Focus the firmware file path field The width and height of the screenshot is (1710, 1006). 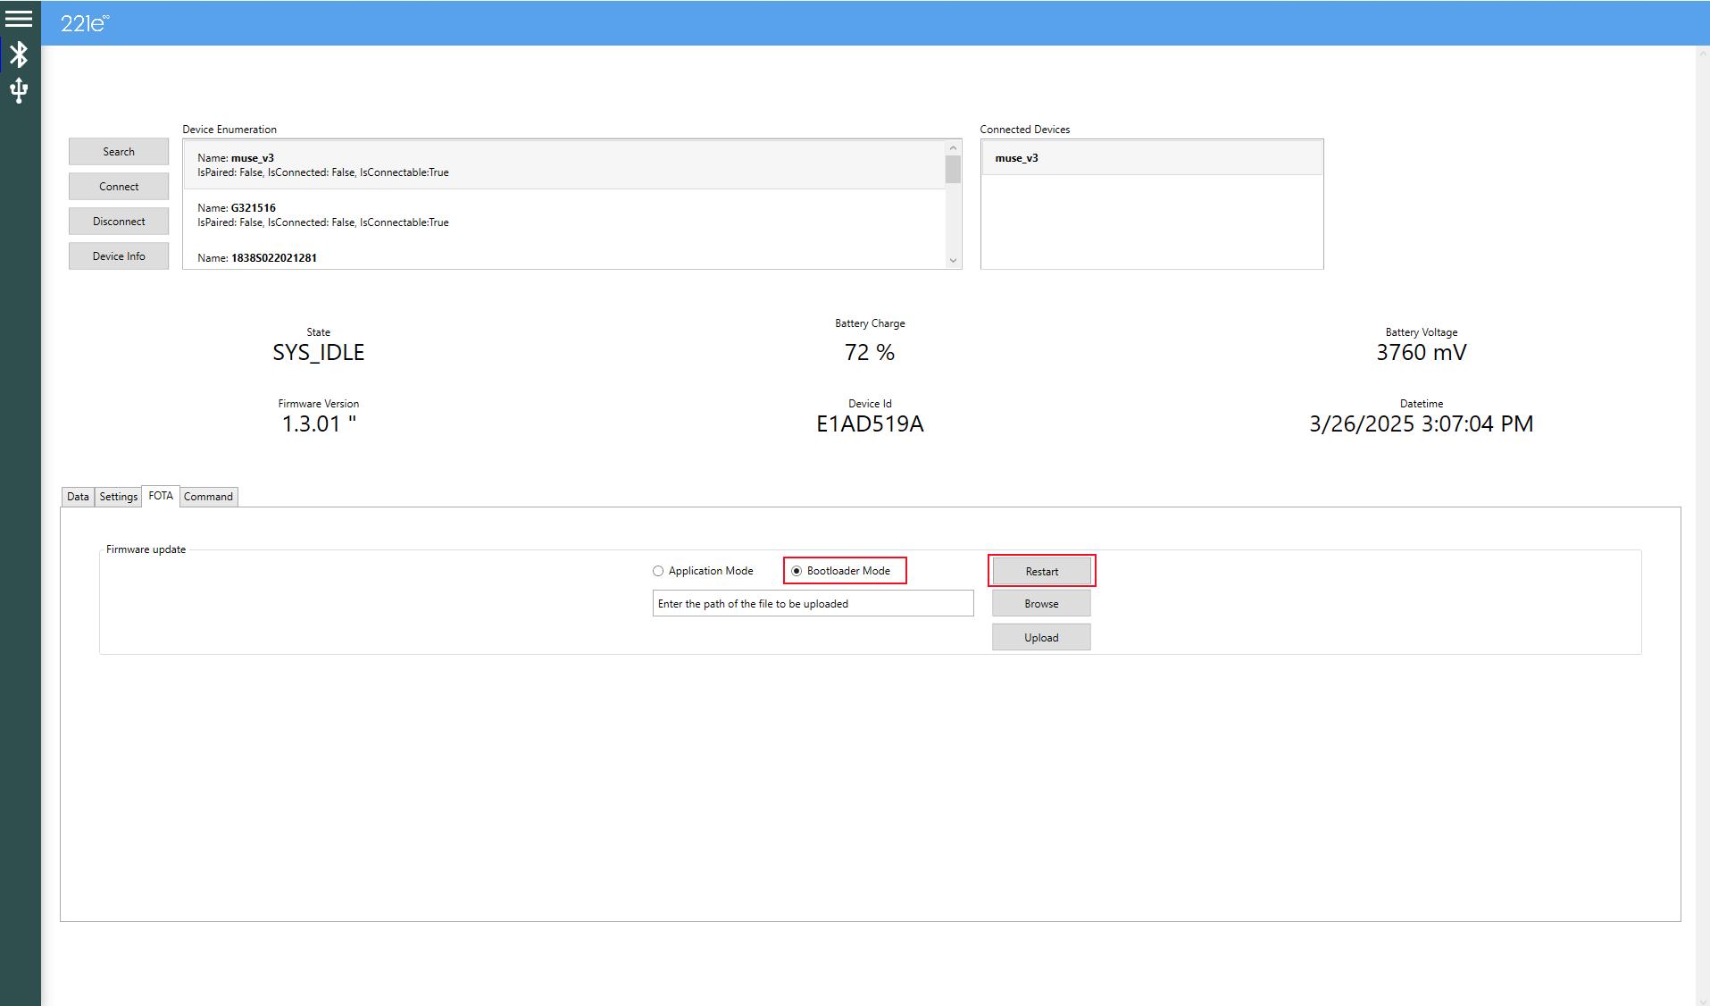(813, 604)
